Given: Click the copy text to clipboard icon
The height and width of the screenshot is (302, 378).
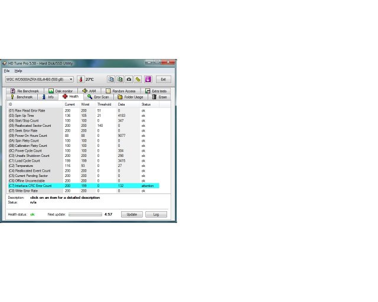Looking at the screenshot, I should (x=111, y=79).
